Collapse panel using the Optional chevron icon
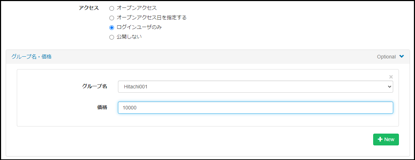Viewport: 415px width, 160px height. tap(402, 56)
